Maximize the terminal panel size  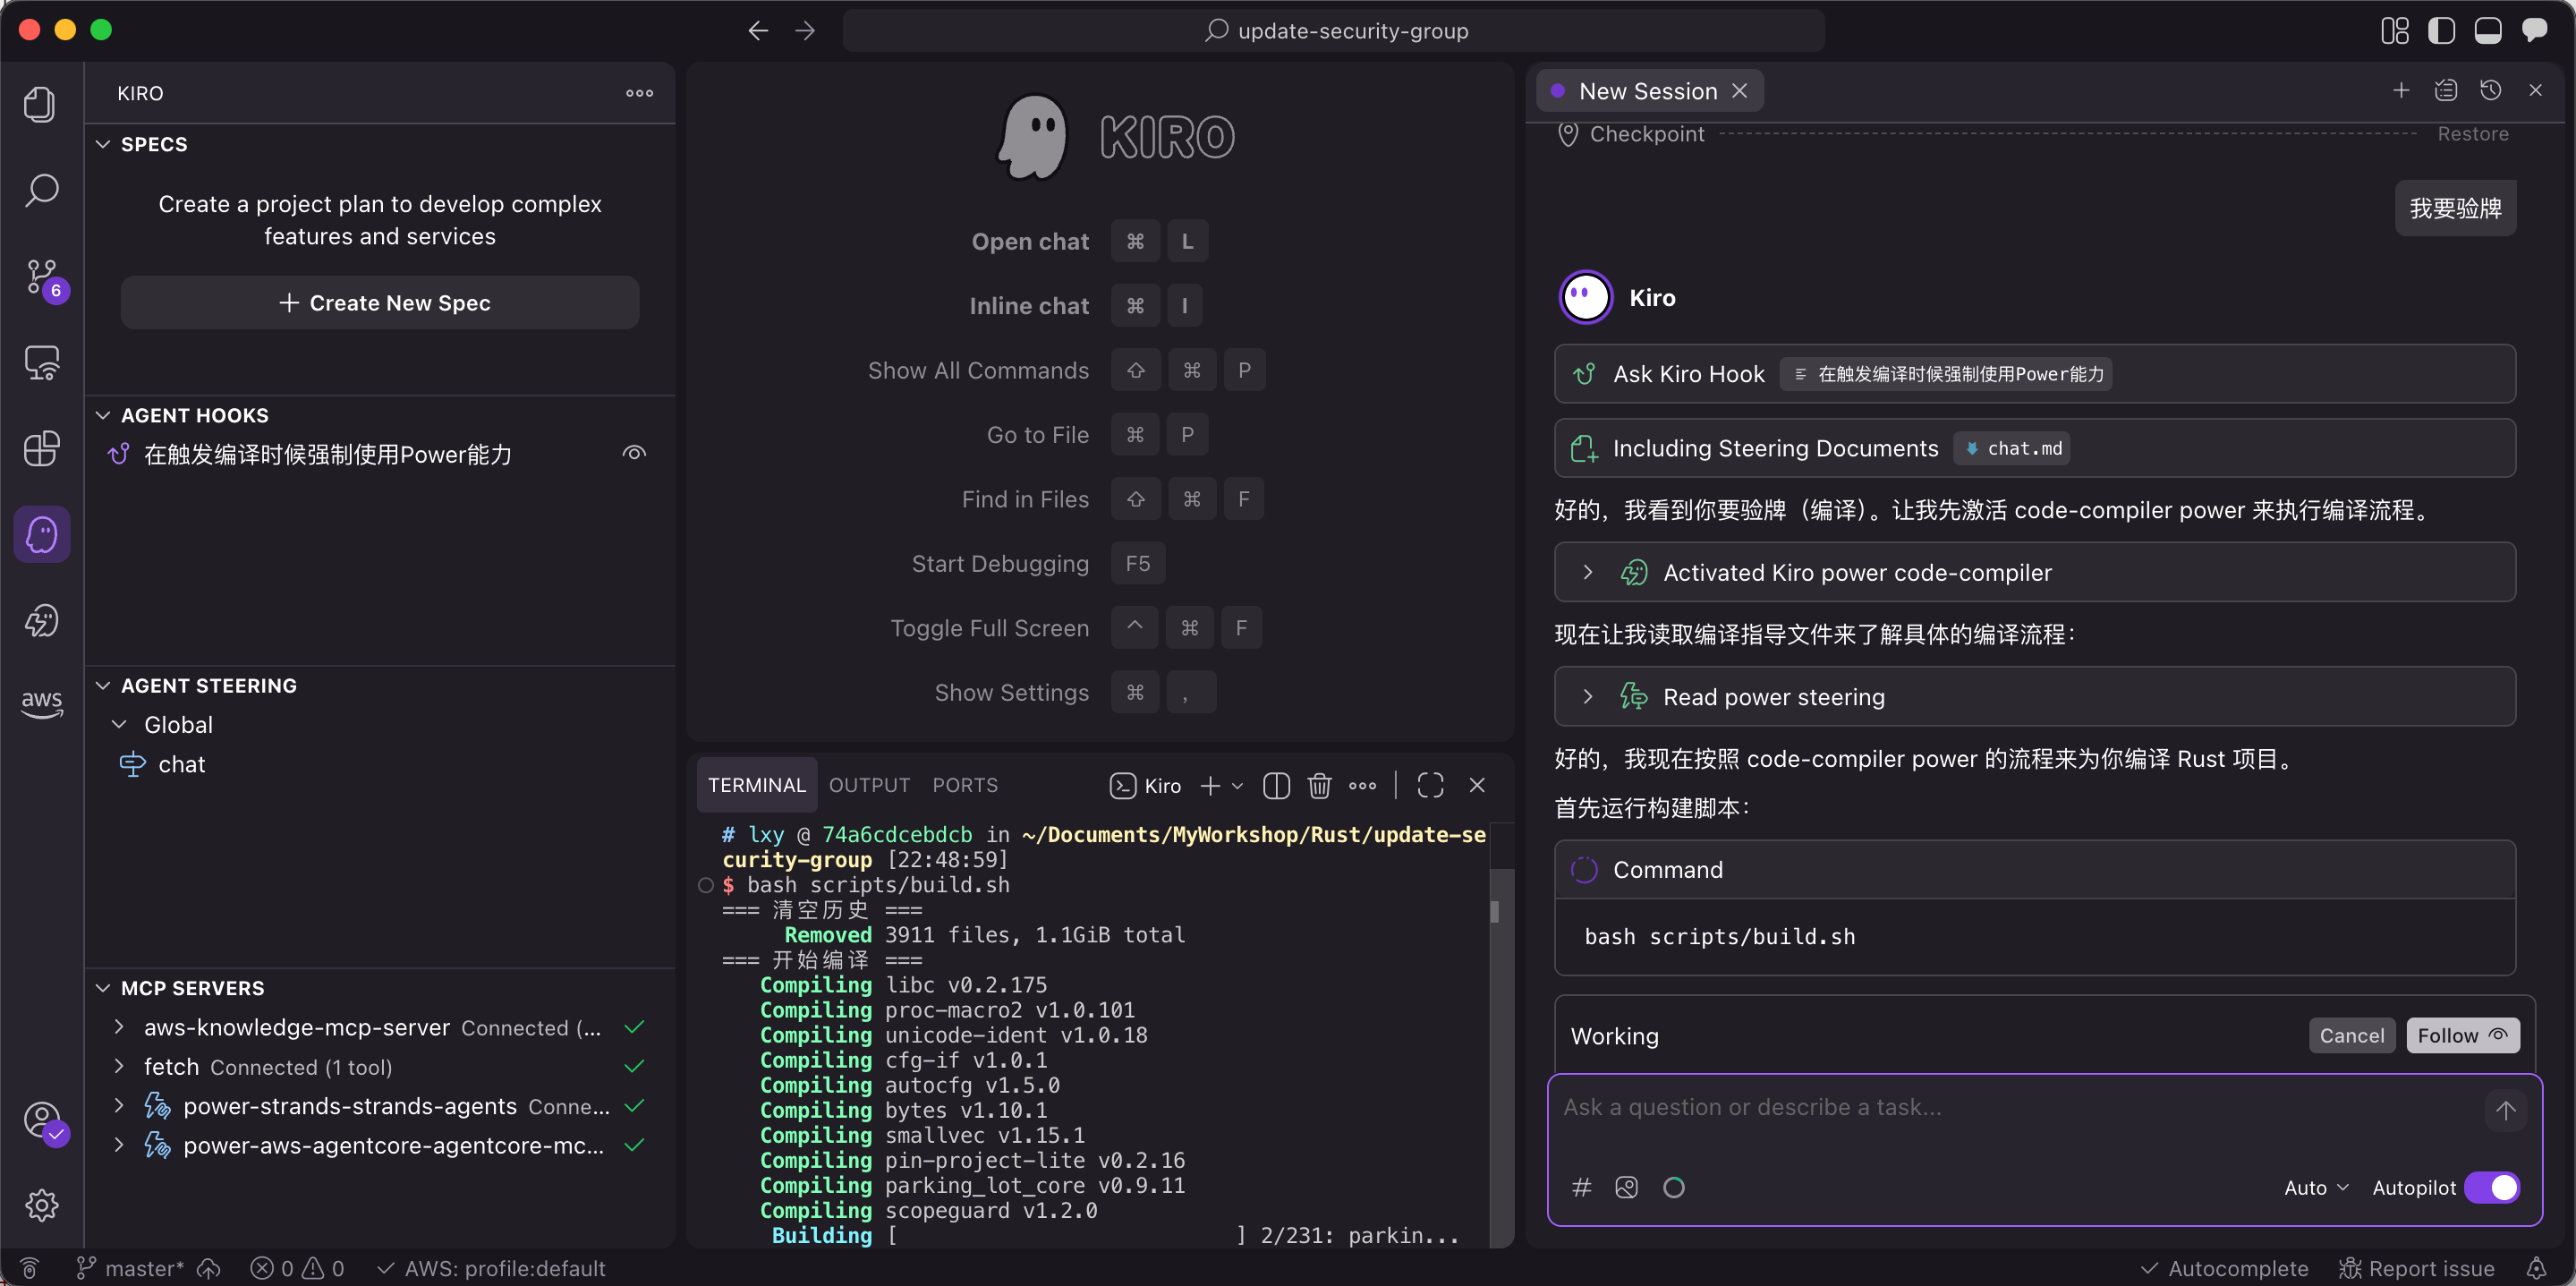[x=1430, y=786]
